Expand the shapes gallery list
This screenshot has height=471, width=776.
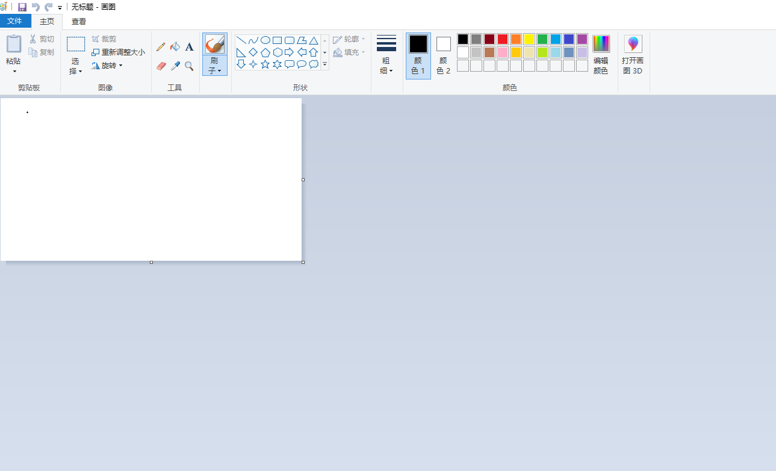click(x=325, y=64)
